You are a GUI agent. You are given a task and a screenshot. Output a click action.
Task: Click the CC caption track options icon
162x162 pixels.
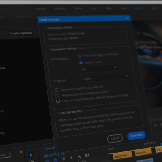click(87, 155)
